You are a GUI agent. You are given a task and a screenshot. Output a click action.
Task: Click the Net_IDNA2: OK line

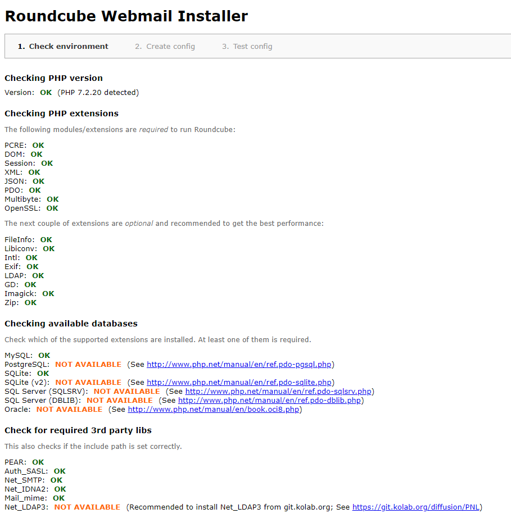coord(35,489)
